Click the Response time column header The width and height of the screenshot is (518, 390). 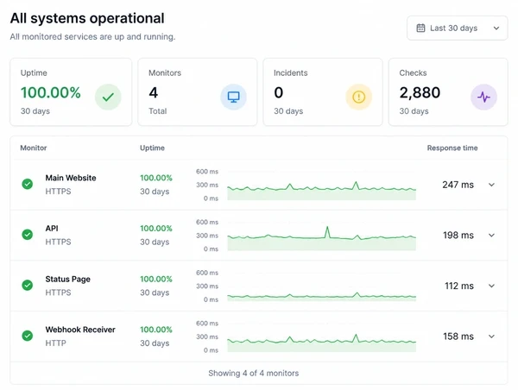pos(452,148)
